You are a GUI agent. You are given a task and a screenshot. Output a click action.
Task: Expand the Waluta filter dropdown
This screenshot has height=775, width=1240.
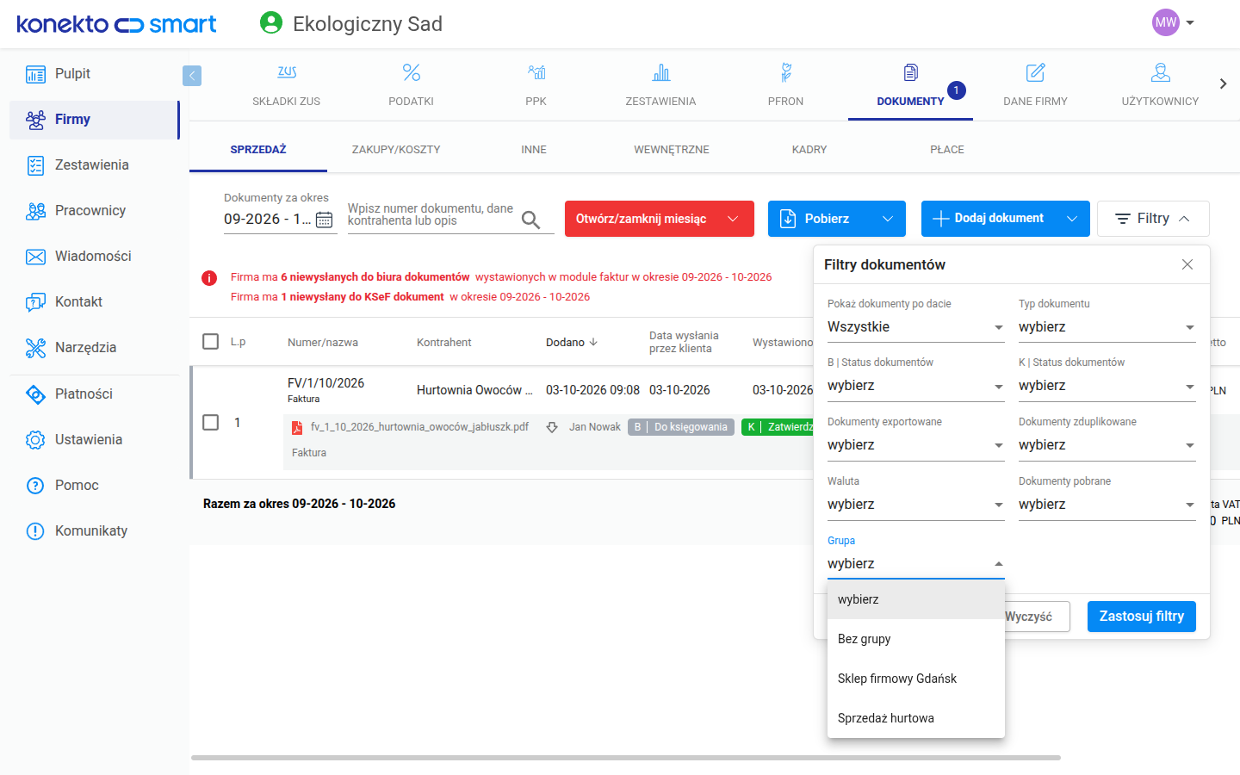click(x=916, y=505)
